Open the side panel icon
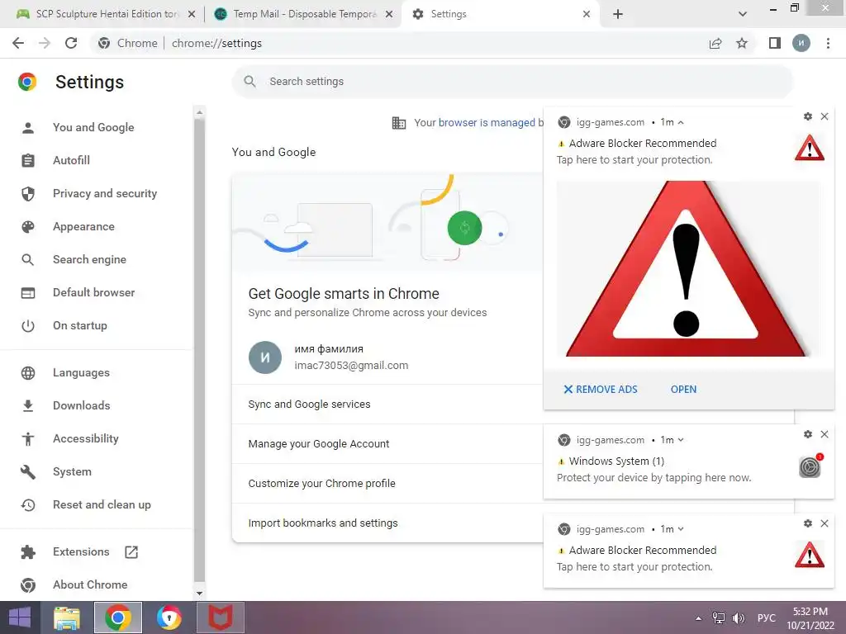Screen dimensions: 846x634 pos(775,43)
